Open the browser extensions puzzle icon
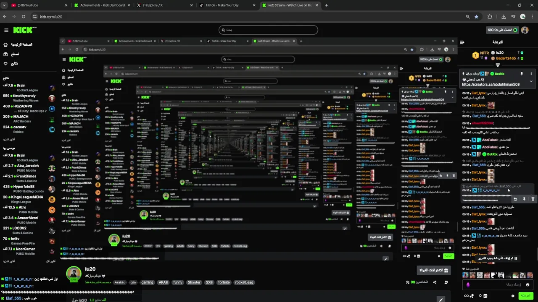This screenshot has width=538, height=302. pos(490,17)
